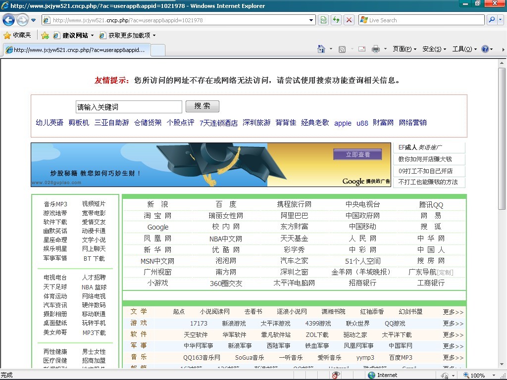
Task: Open the 百度 site link
Action: [226, 204]
